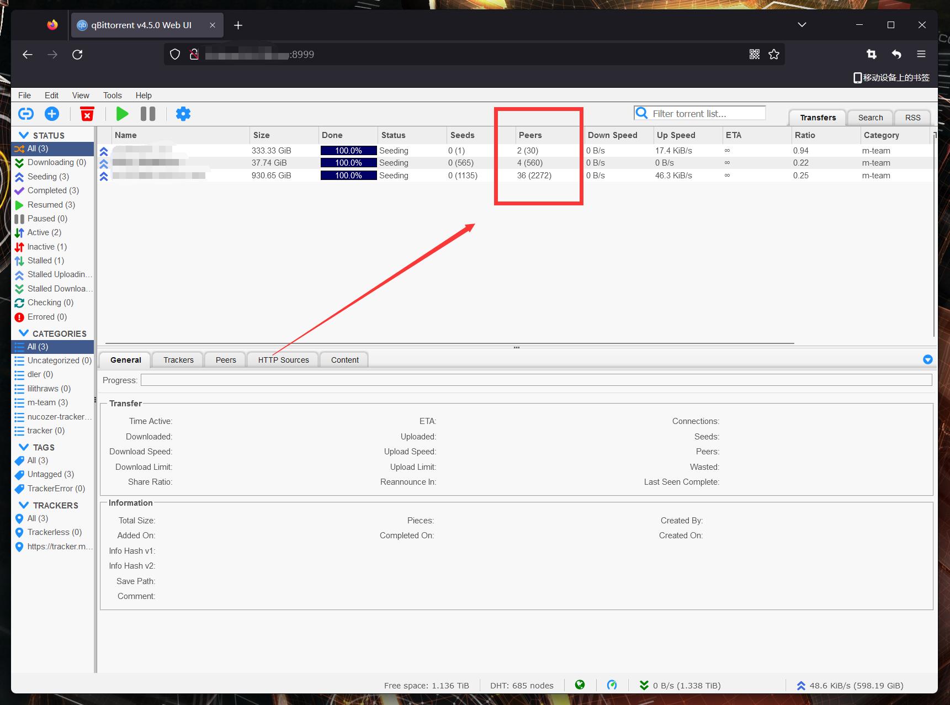950x705 pixels.
Task: Open Options via the blue gear icon
Action: tap(183, 114)
